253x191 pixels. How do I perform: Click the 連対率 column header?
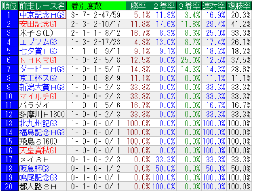(214, 6)
